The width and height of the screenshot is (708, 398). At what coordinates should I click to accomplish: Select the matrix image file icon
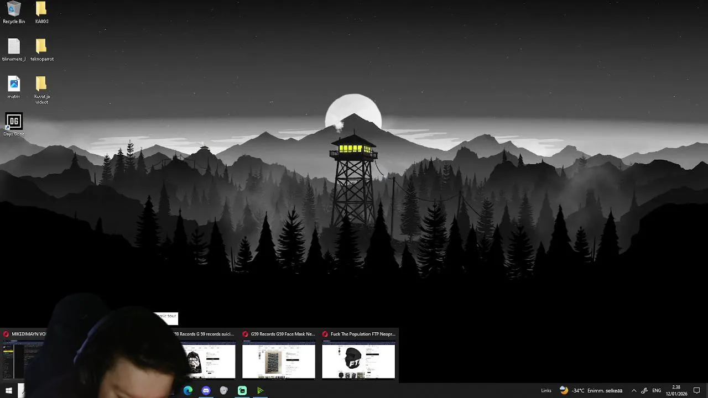14,87
